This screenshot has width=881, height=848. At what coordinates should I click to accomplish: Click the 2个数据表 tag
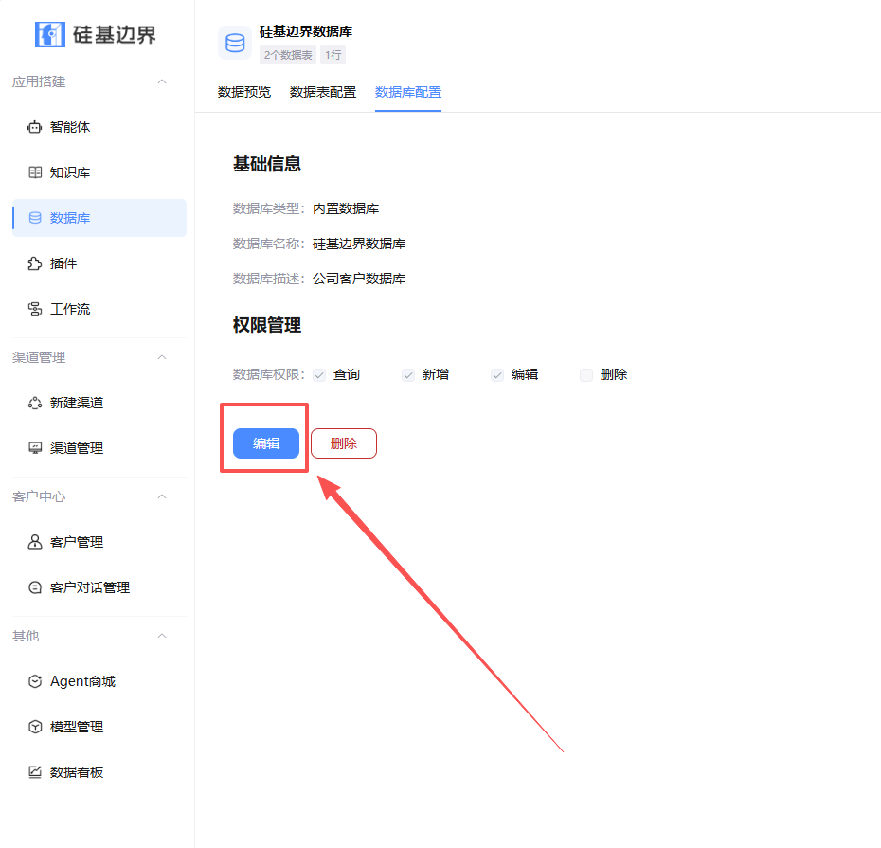pos(288,55)
